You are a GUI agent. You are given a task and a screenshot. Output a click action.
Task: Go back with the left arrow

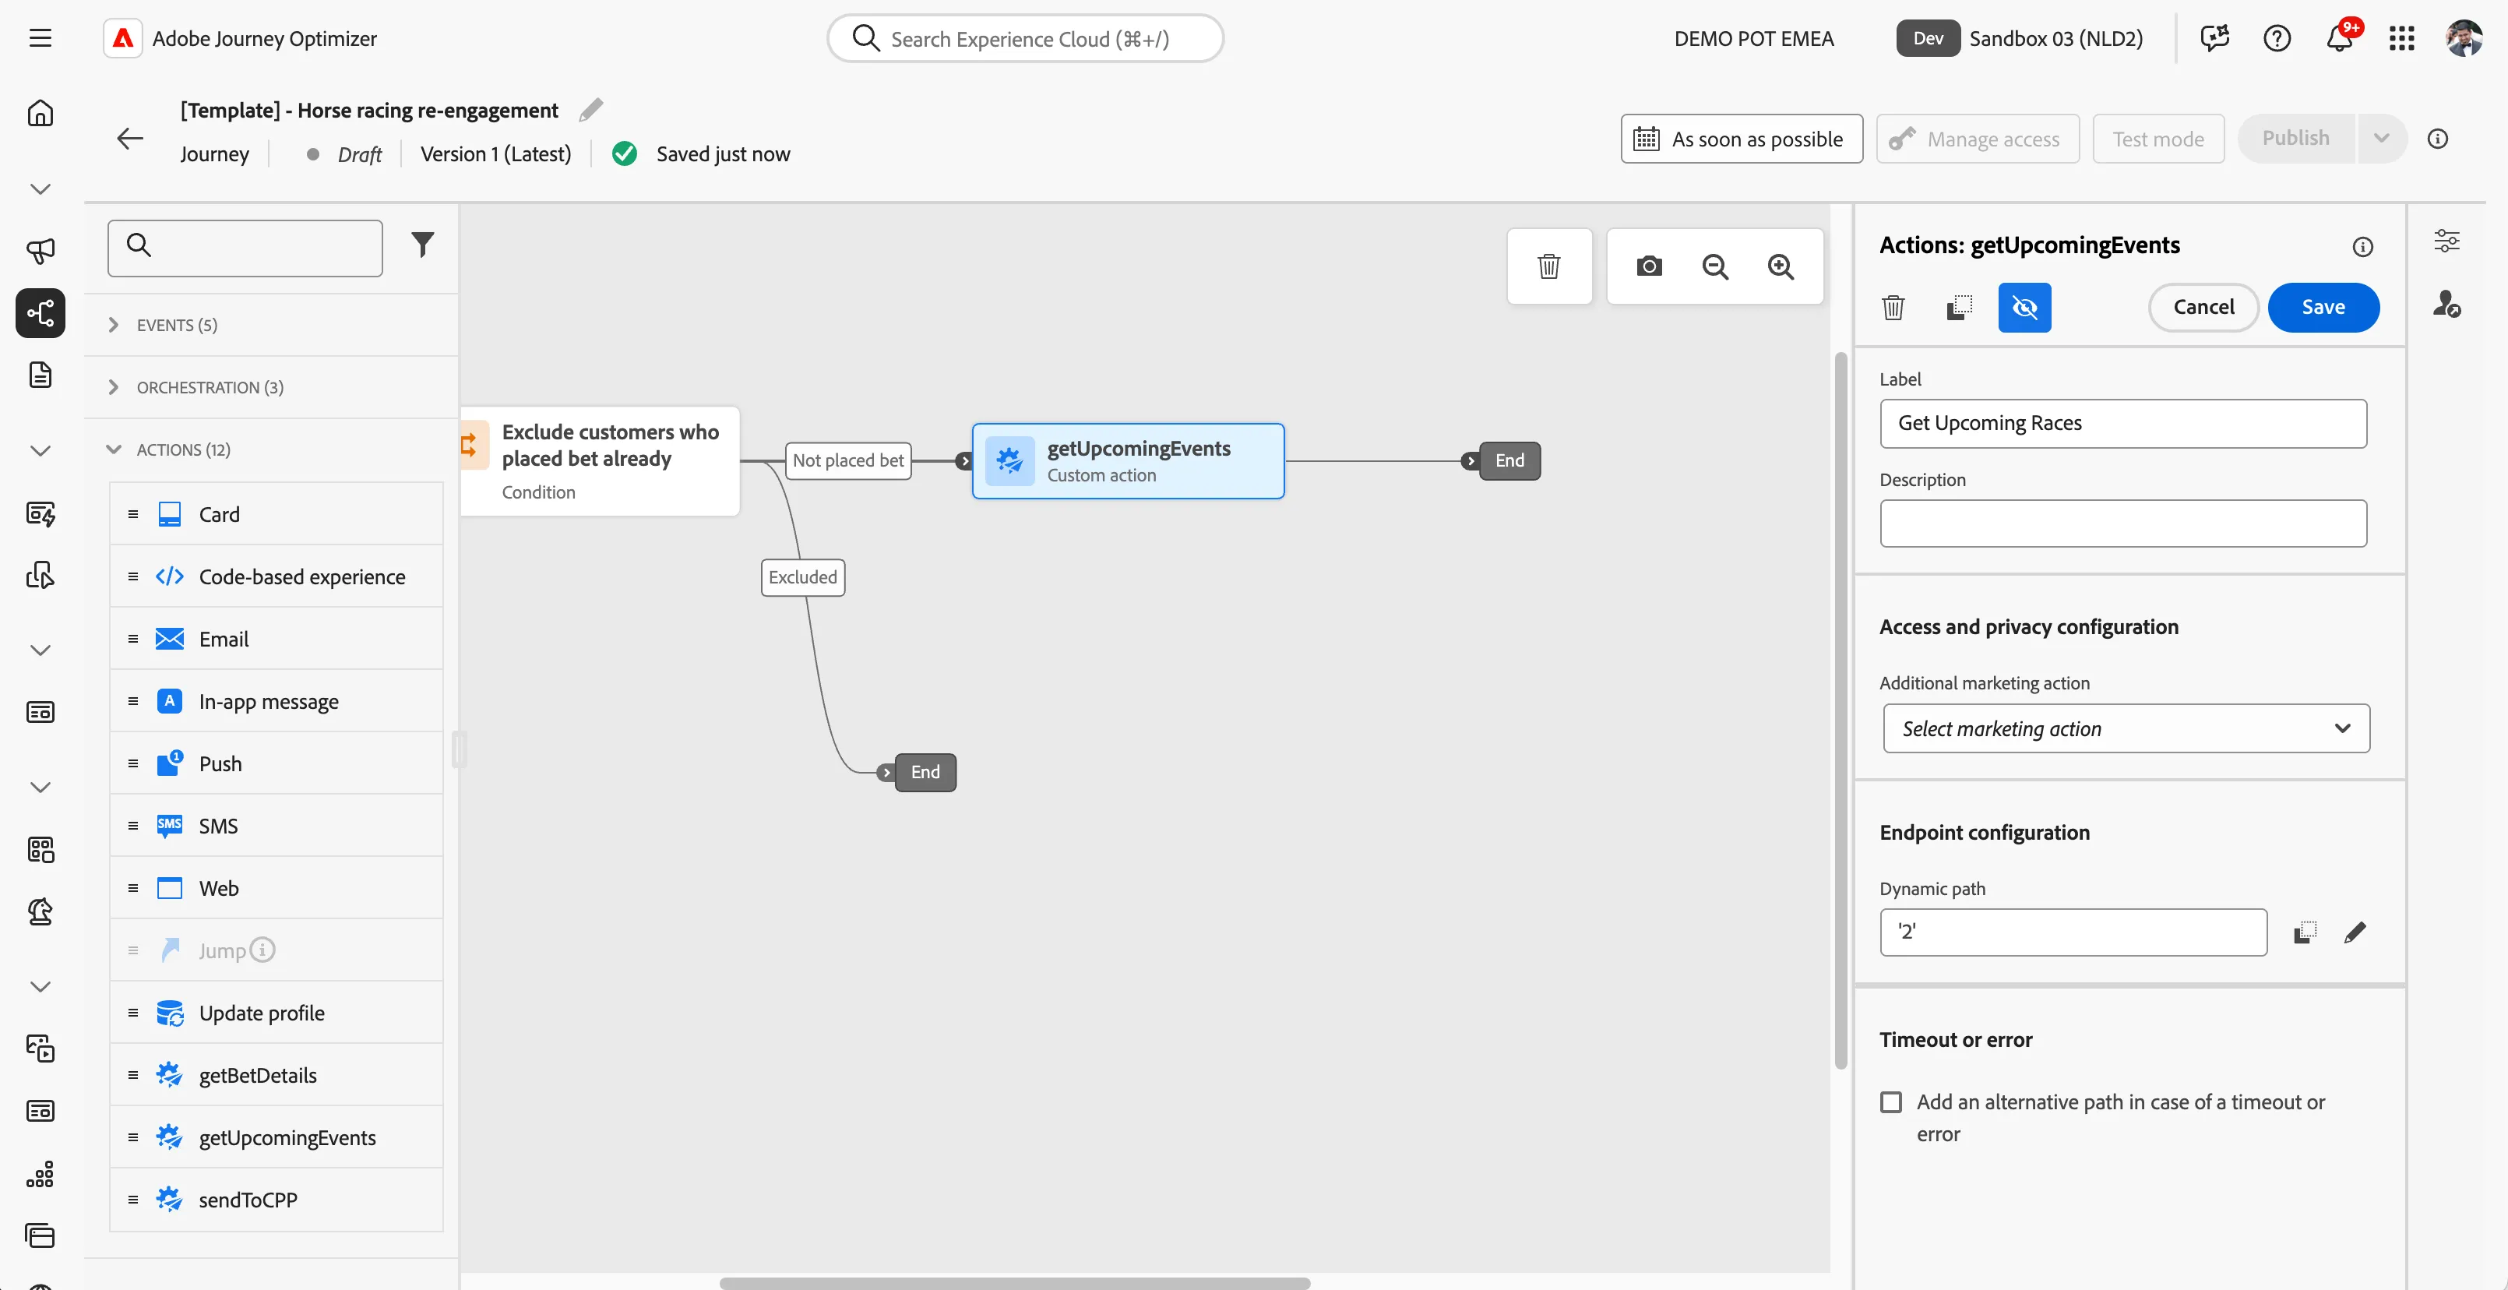[x=129, y=138]
